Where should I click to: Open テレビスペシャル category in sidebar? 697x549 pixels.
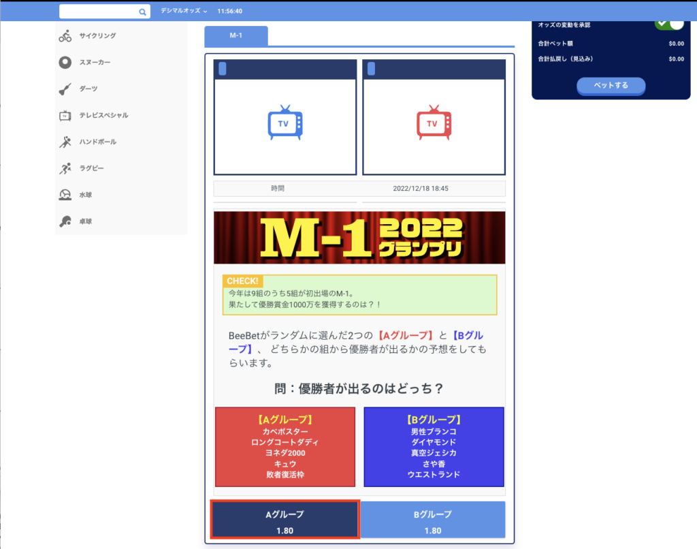coord(121,116)
